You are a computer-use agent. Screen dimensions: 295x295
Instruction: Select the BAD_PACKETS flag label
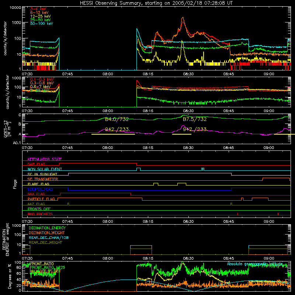[40, 214]
